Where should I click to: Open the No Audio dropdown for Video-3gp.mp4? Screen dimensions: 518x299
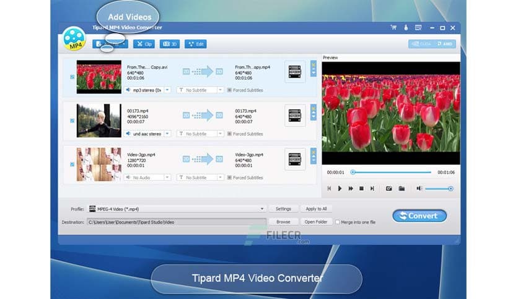click(167, 177)
